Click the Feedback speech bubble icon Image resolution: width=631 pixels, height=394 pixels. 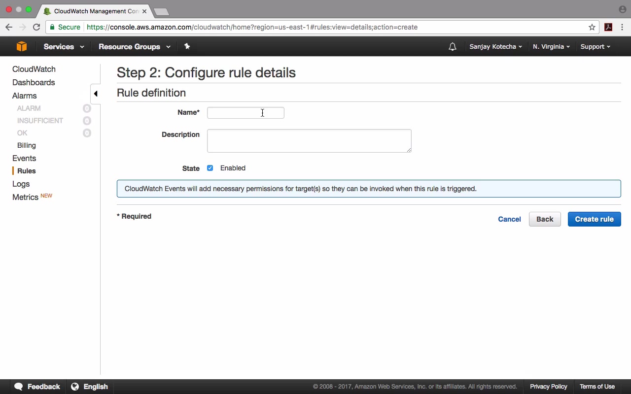[x=19, y=387]
